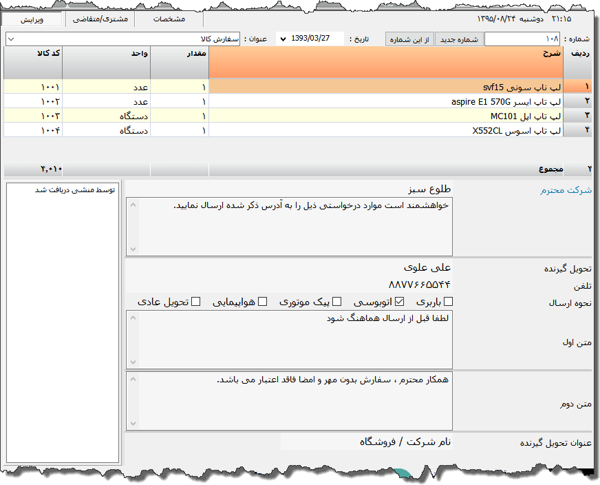The image size is (600, 485).
Task: Click the از این شماره button
Action: tap(409, 39)
